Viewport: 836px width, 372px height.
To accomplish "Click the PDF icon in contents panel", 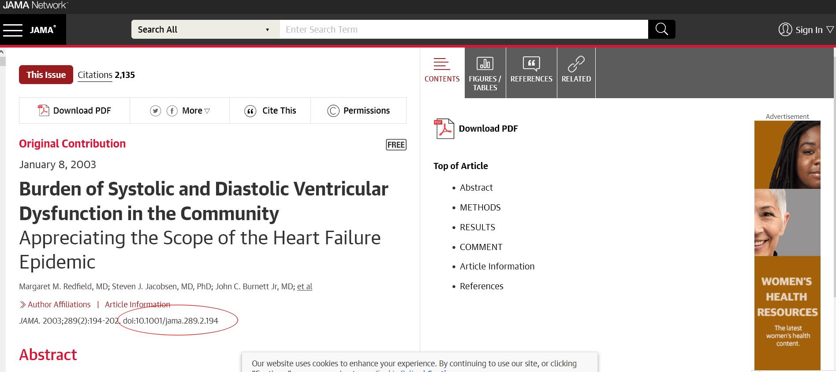I will [x=444, y=129].
